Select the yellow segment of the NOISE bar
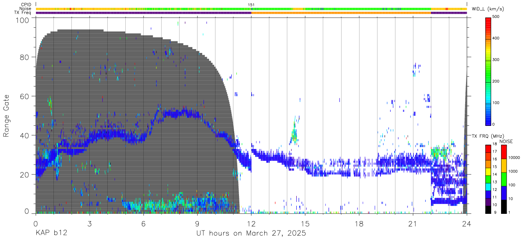525x242 pixels. click(503, 166)
